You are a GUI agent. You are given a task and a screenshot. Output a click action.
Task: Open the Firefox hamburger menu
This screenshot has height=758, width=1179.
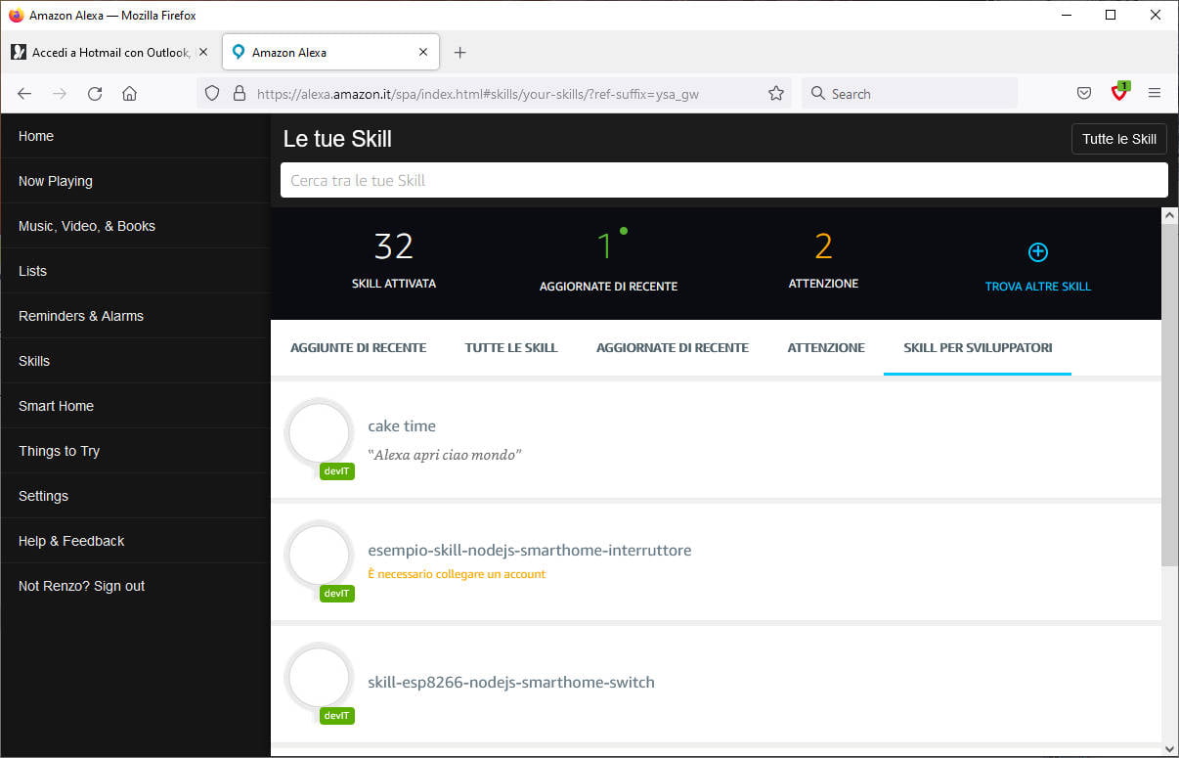tap(1155, 93)
